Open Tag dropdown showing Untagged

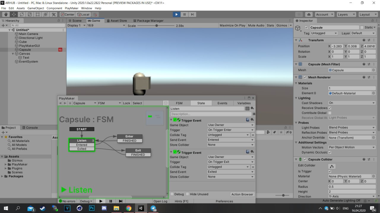324,33
